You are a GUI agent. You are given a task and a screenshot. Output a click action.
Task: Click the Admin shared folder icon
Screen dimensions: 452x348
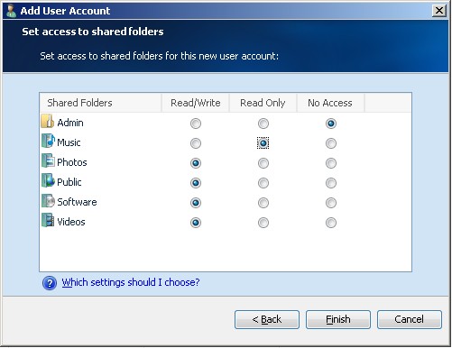click(x=48, y=122)
